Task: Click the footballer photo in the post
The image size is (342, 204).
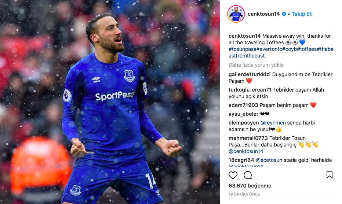Action: tap(110, 102)
